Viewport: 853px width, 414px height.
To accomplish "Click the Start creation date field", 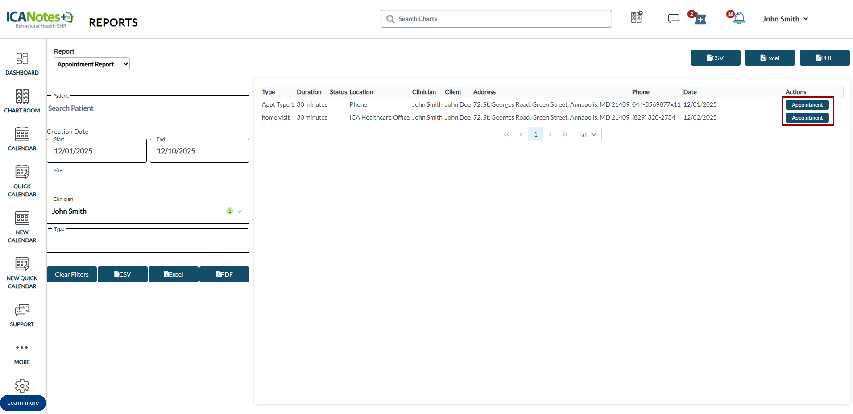I will pyautogui.click(x=97, y=151).
